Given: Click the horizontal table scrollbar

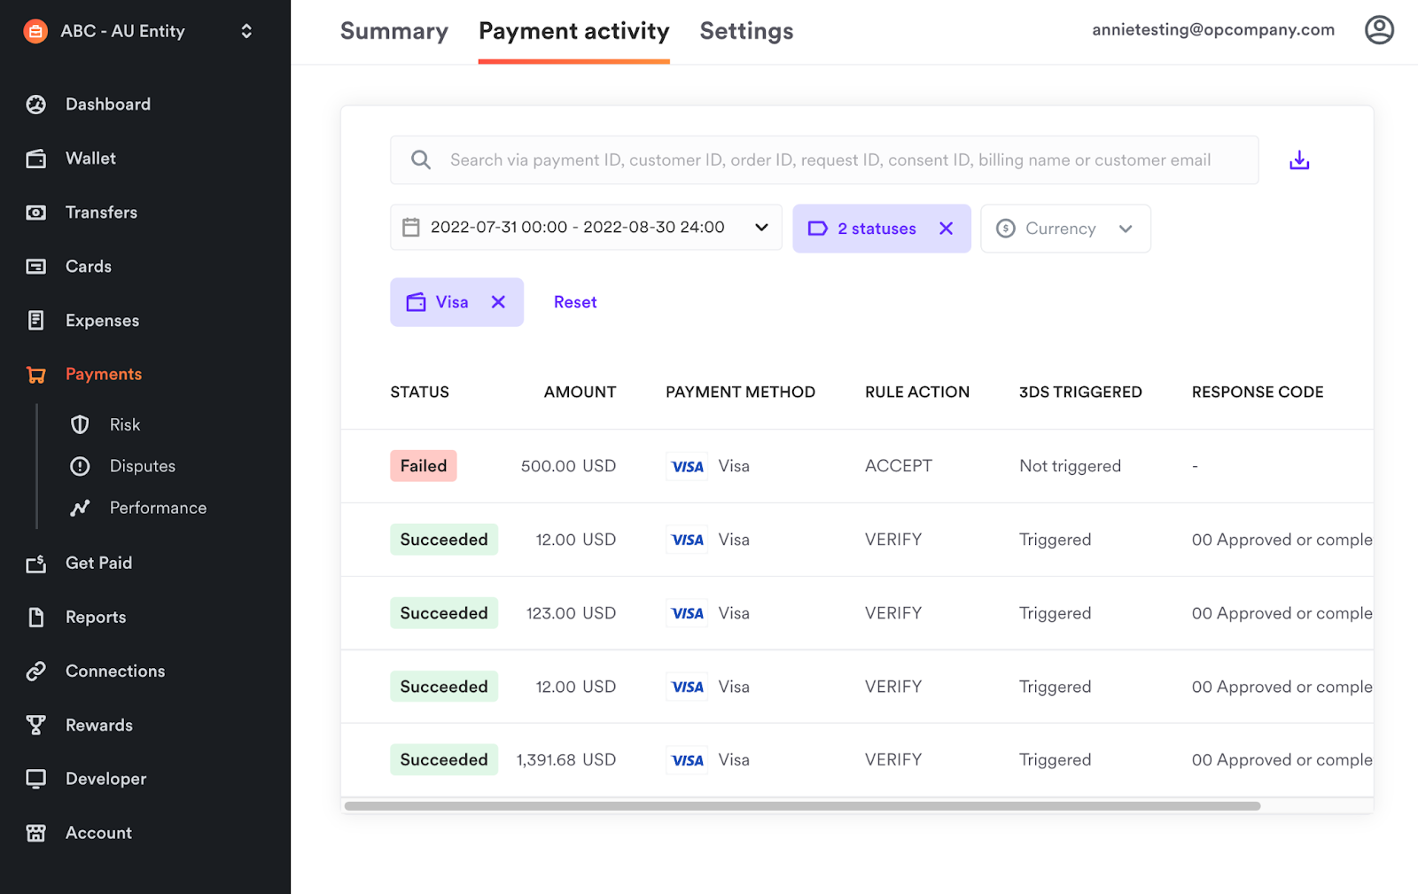Looking at the screenshot, I should 802,806.
